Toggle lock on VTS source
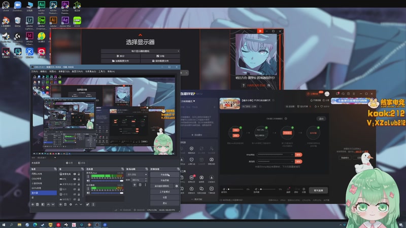This screenshot has width=406, height=228. tap(79, 179)
